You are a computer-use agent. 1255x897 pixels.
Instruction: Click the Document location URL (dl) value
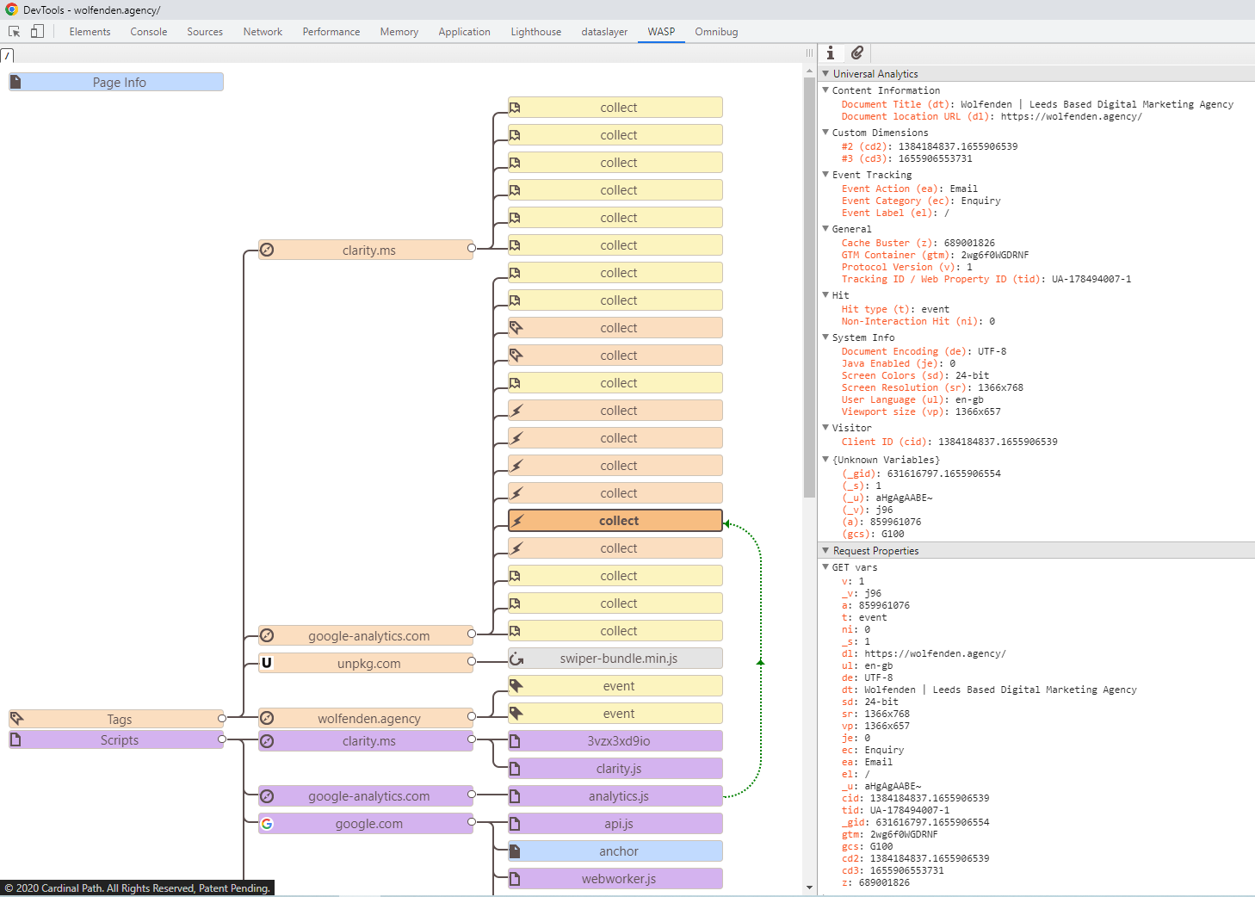click(x=1071, y=116)
